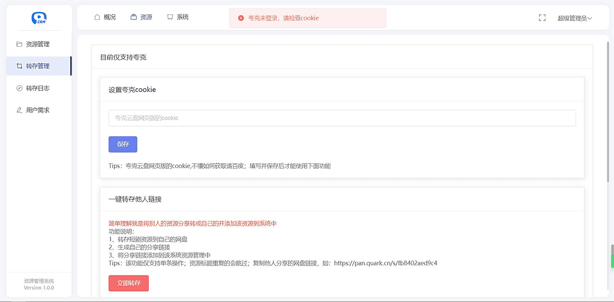Select 用户需求 in the sidebar

(39, 110)
